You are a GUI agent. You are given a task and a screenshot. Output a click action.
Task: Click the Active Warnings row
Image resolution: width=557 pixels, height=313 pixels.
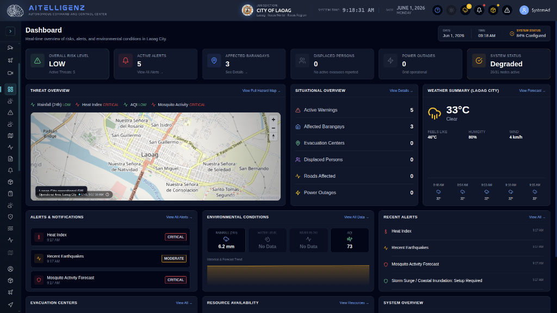(x=354, y=110)
